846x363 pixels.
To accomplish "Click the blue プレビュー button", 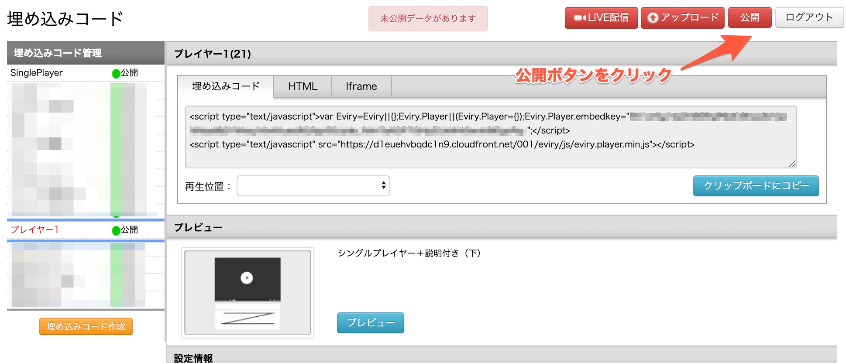I will point(370,323).
